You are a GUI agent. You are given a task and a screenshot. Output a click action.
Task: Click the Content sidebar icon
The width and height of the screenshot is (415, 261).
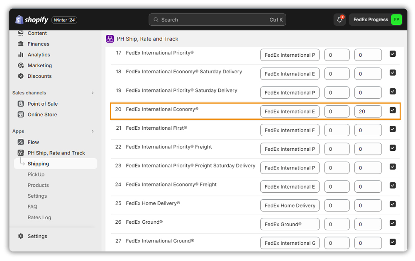click(x=21, y=33)
